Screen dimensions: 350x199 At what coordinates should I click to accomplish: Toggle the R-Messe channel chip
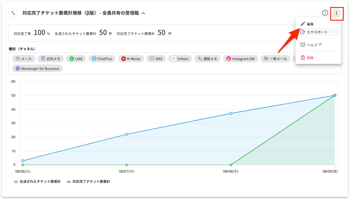point(131,59)
